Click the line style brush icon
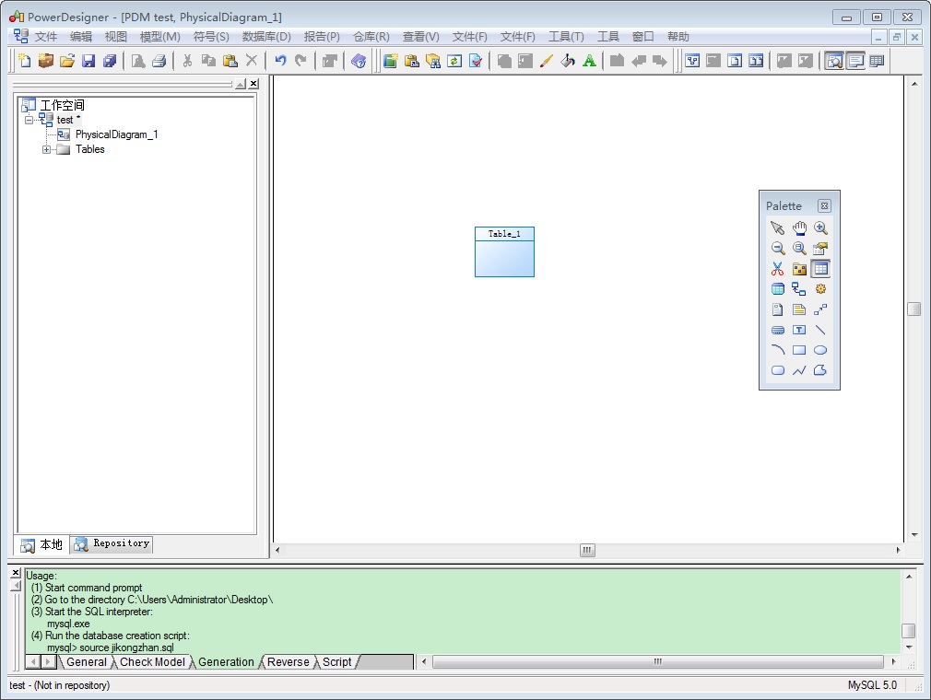 click(547, 61)
